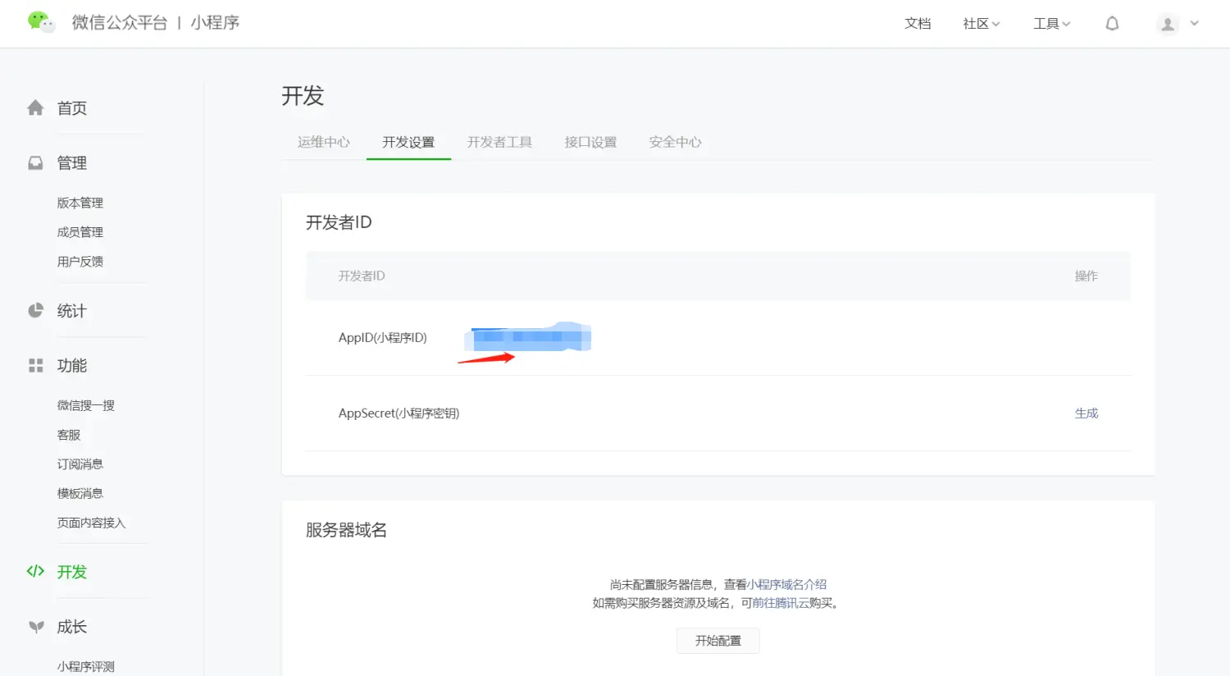Select 开发 section in sidebar
The image size is (1230, 676).
coord(71,572)
